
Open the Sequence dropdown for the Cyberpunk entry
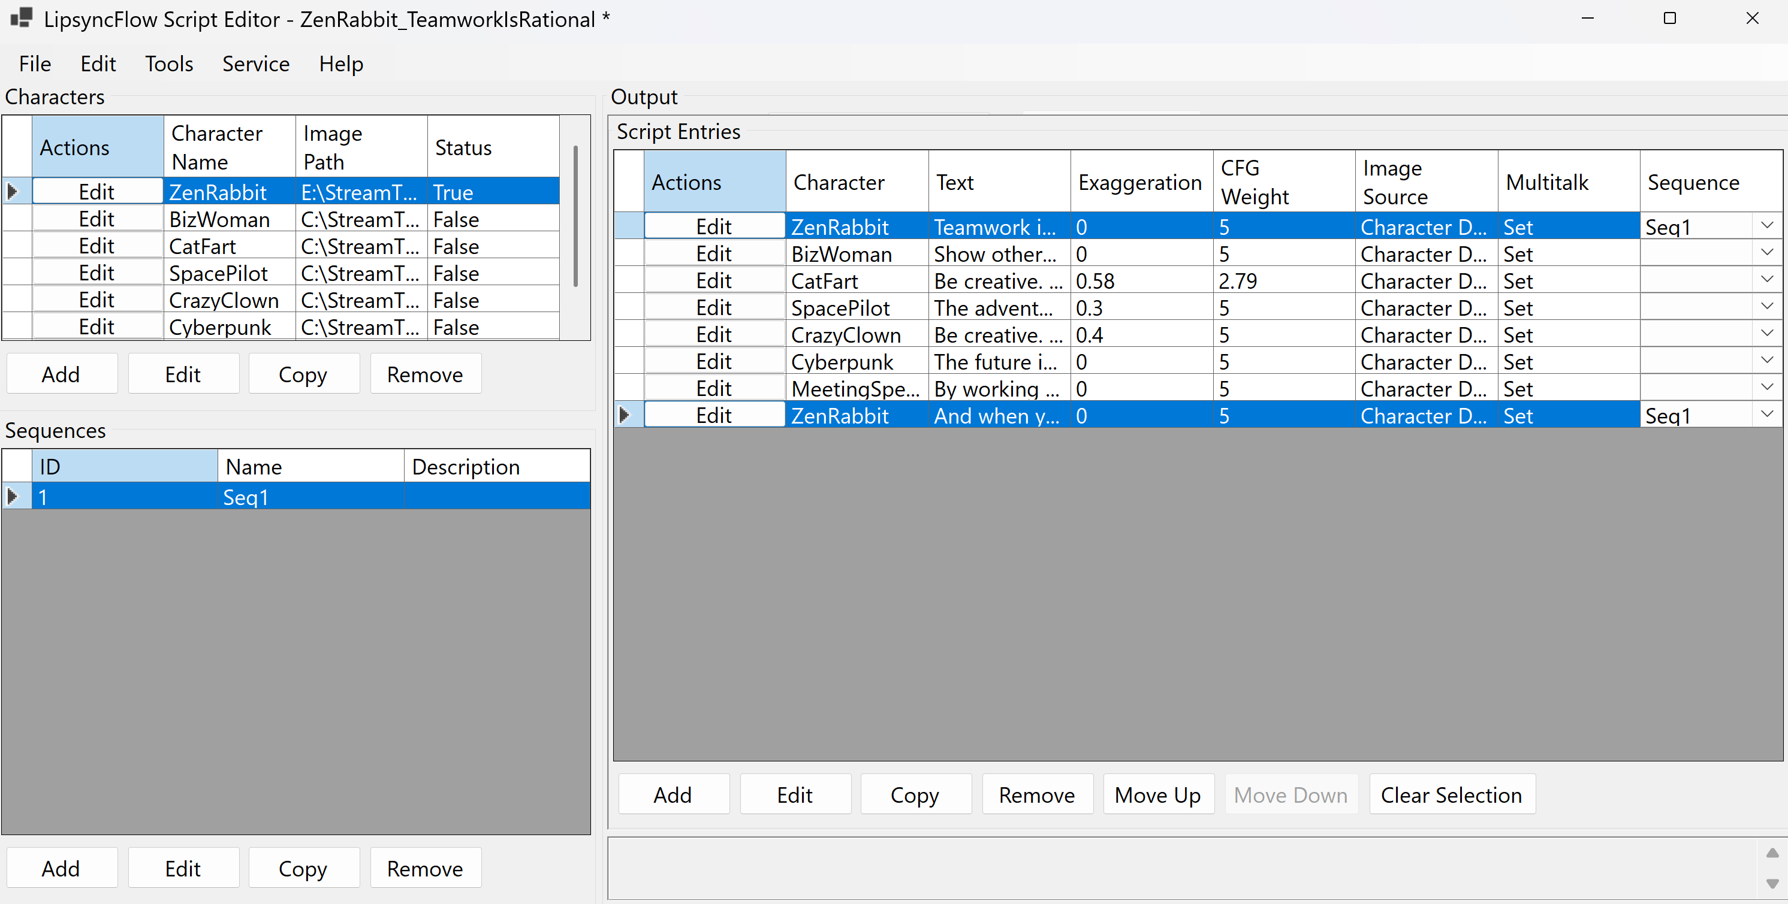point(1767,359)
